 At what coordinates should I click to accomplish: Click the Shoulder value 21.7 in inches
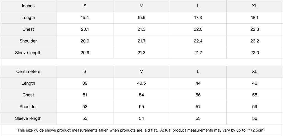[141, 41]
